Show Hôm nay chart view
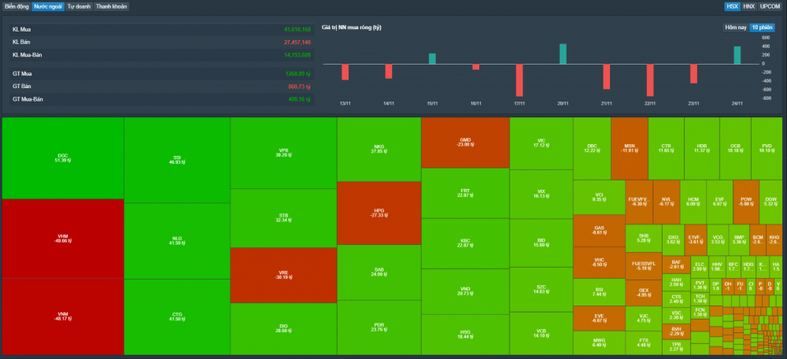Image resolution: width=787 pixels, height=359 pixels. click(735, 28)
